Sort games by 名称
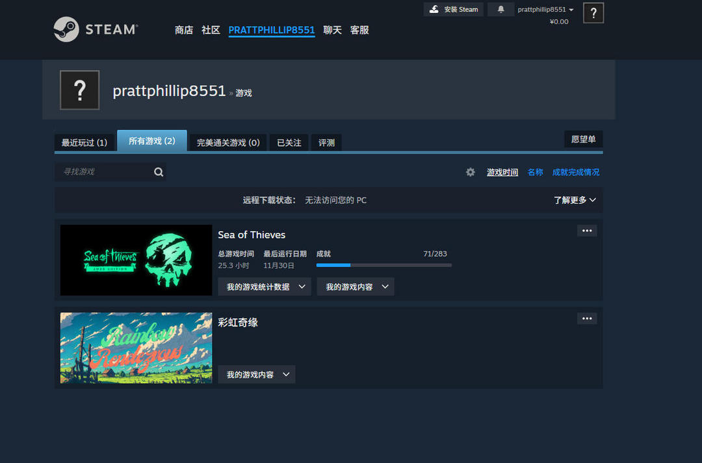Image resolution: width=702 pixels, height=463 pixels. point(535,172)
